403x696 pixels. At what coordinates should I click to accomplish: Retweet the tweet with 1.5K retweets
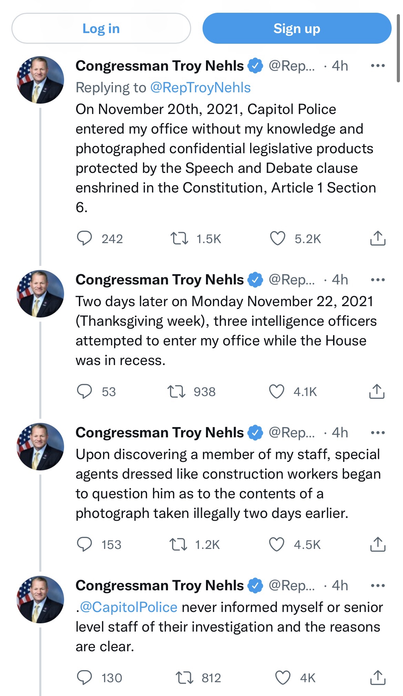coord(179,238)
